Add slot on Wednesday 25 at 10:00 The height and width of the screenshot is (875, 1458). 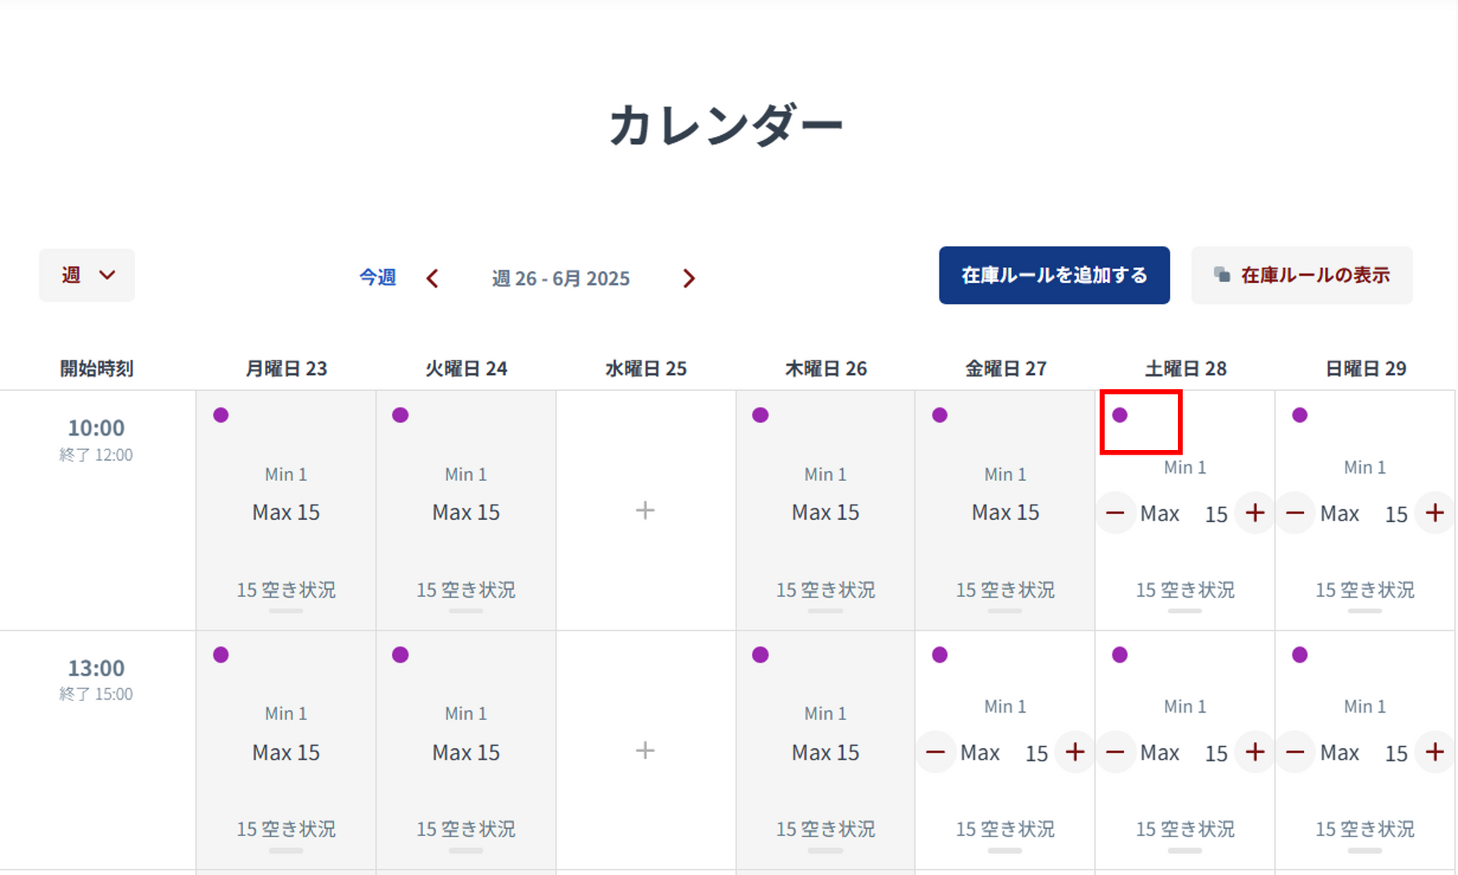pyautogui.click(x=645, y=510)
